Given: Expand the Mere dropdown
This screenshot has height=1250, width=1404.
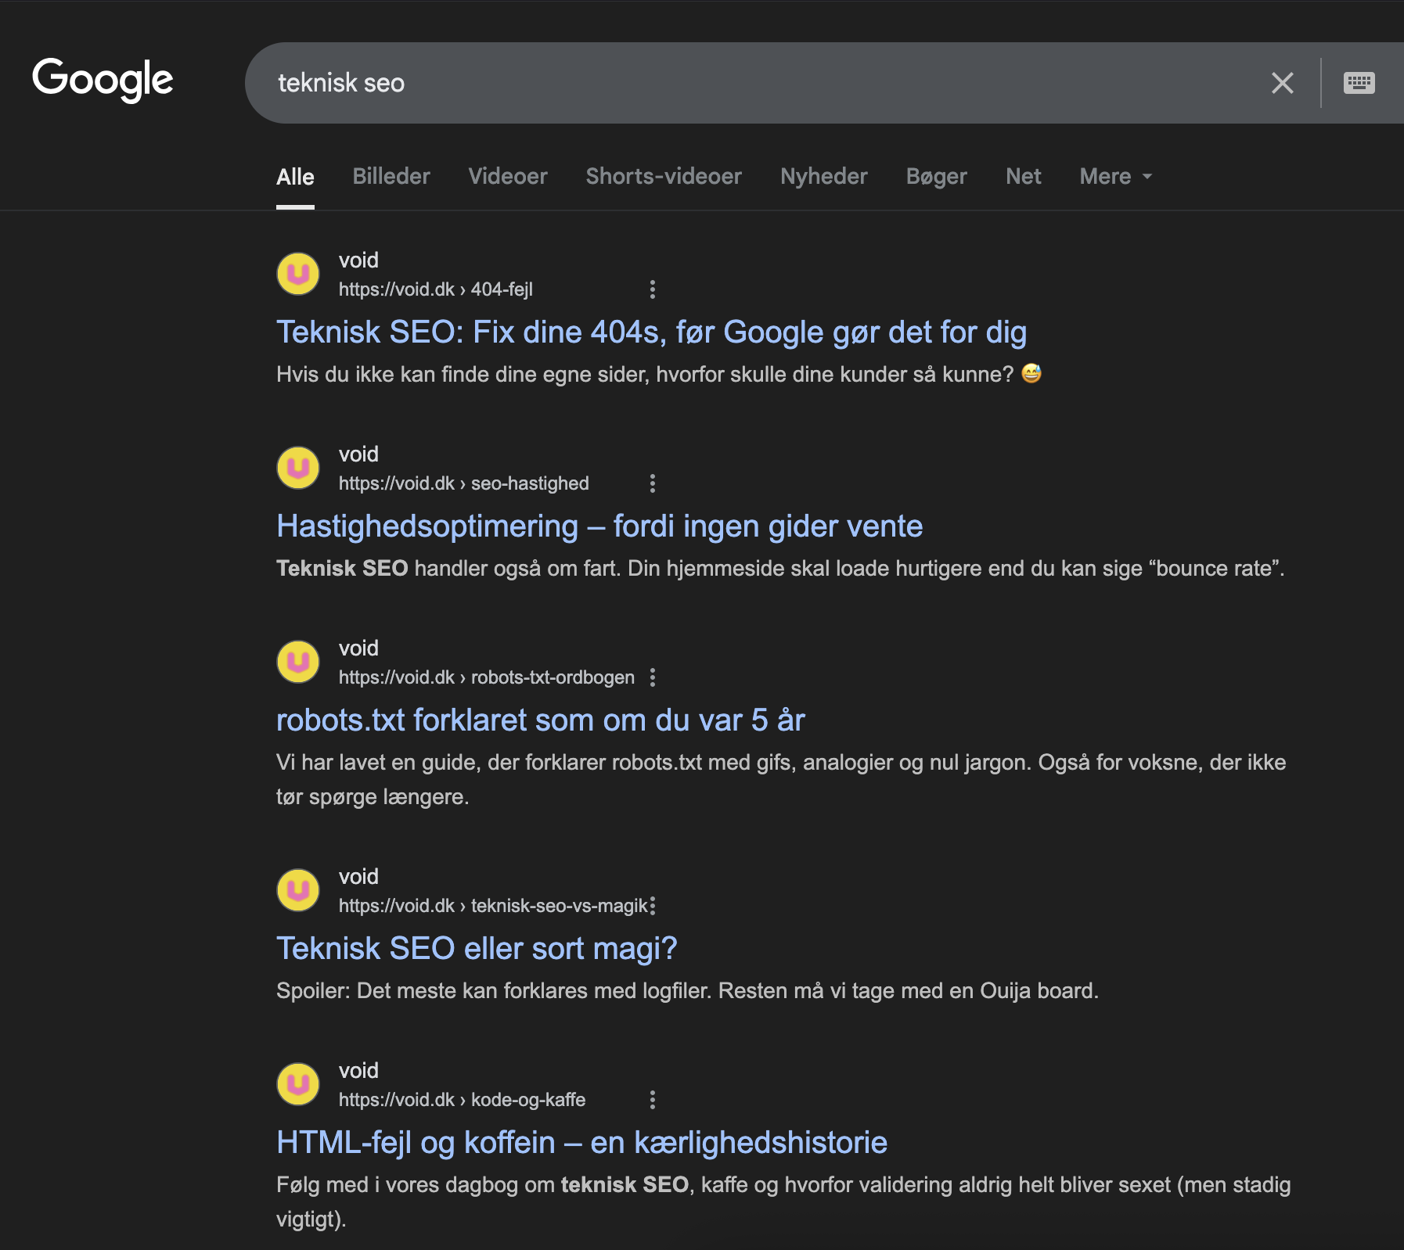Looking at the screenshot, I should 1115,177.
